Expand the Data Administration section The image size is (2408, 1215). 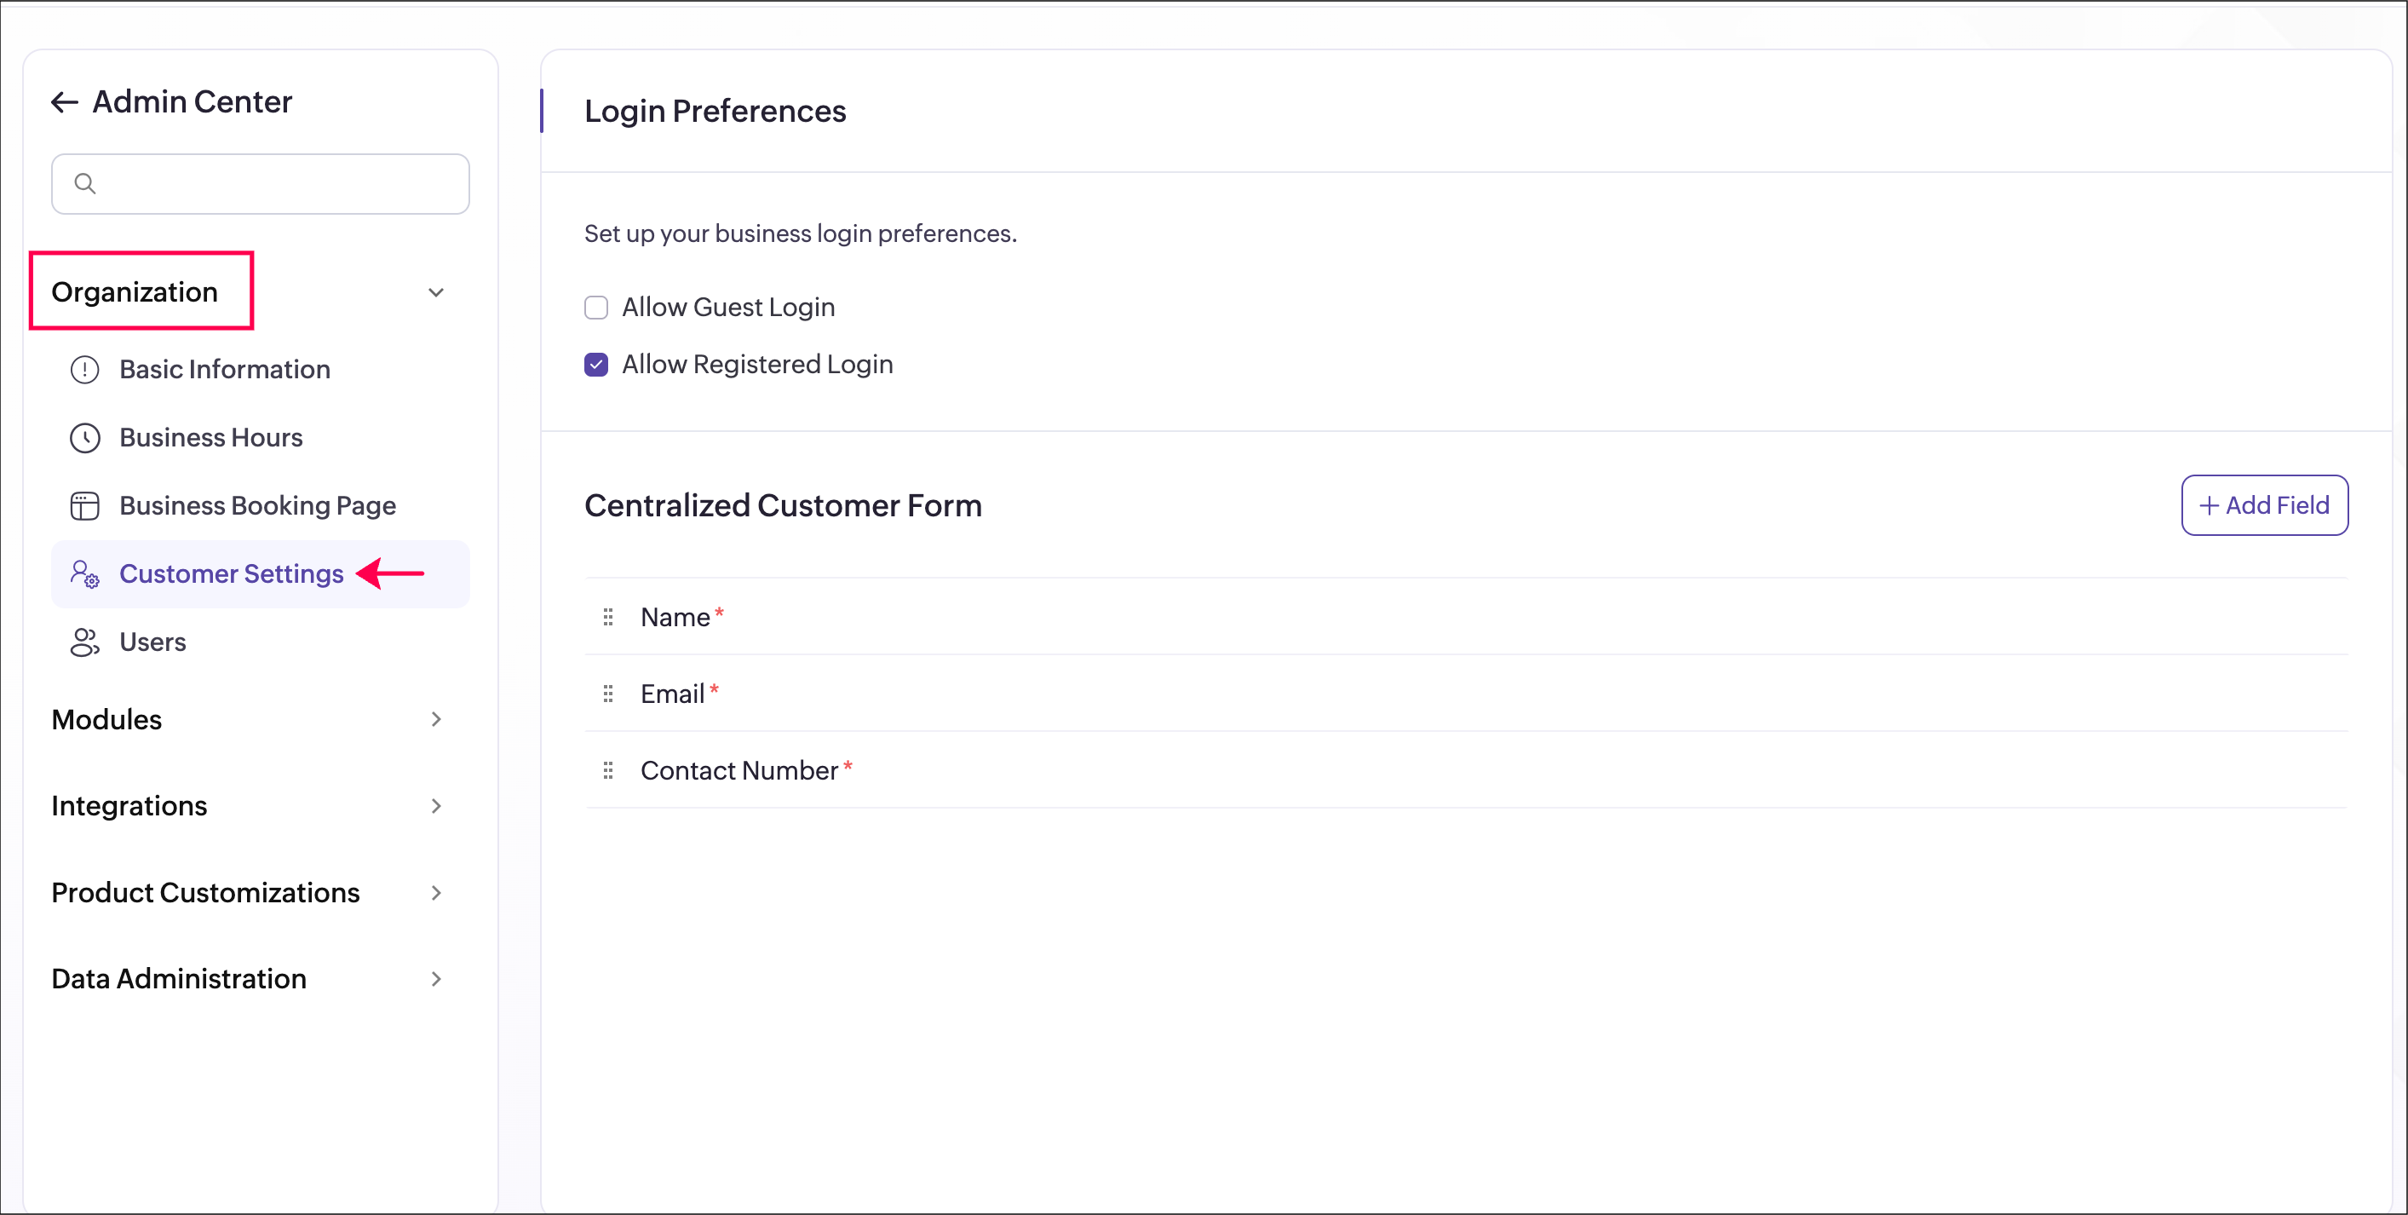click(435, 979)
